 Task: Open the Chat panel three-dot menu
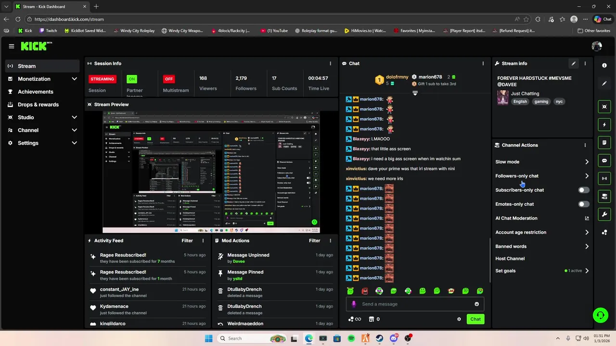[x=483, y=63]
